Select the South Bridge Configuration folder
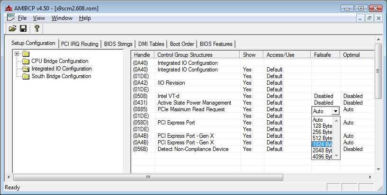This screenshot has width=387, height=195. [61, 76]
